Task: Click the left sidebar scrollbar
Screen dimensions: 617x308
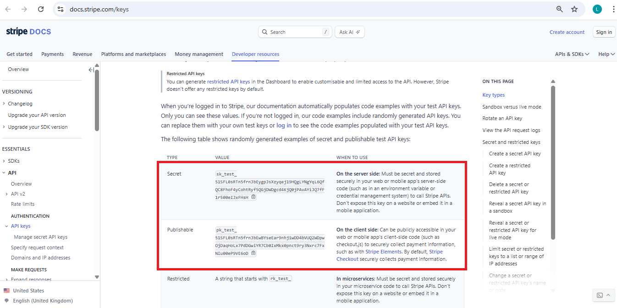Action: [97, 100]
